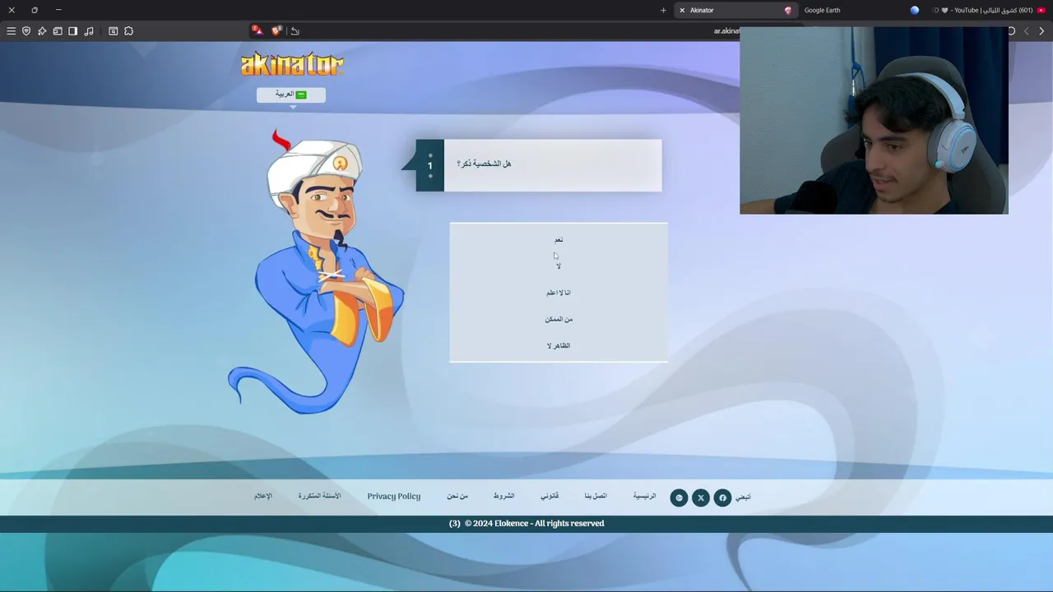The image size is (1053, 592).
Task: Open the reader view toolbar icon
Action: pos(58,31)
